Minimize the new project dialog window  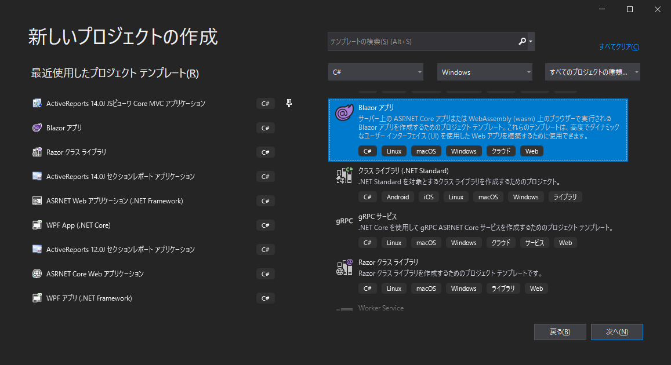tap(601, 9)
